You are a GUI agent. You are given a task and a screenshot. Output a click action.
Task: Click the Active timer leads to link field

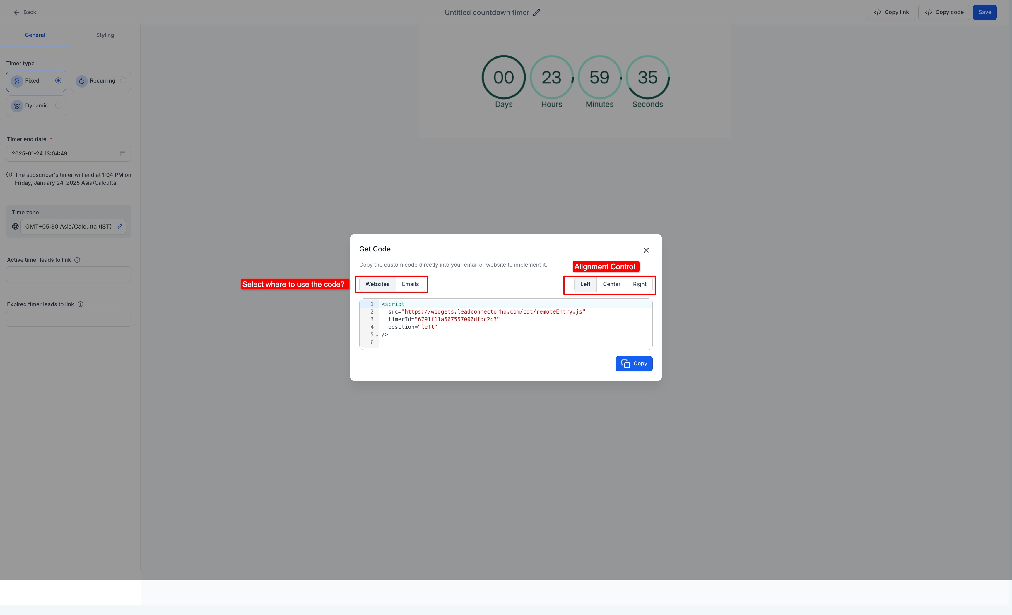coord(69,274)
